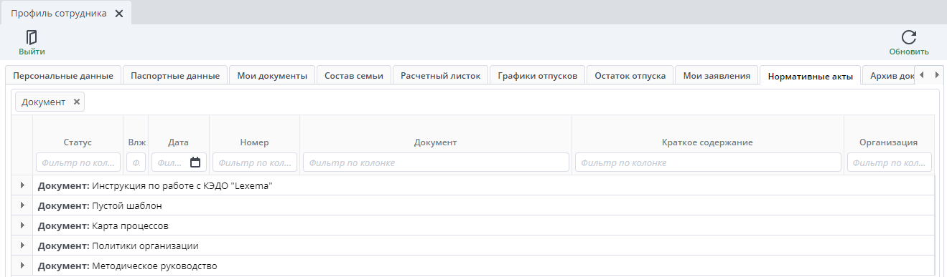Click the Документ grouping chip label
The height and width of the screenshot is (277, 947).
44,102
